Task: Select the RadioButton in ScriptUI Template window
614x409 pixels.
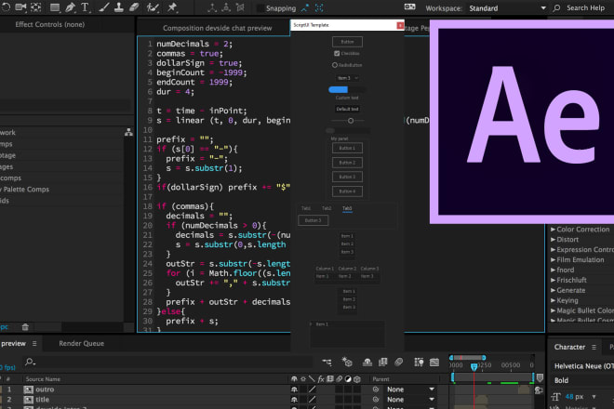Action: pos(335,65)
